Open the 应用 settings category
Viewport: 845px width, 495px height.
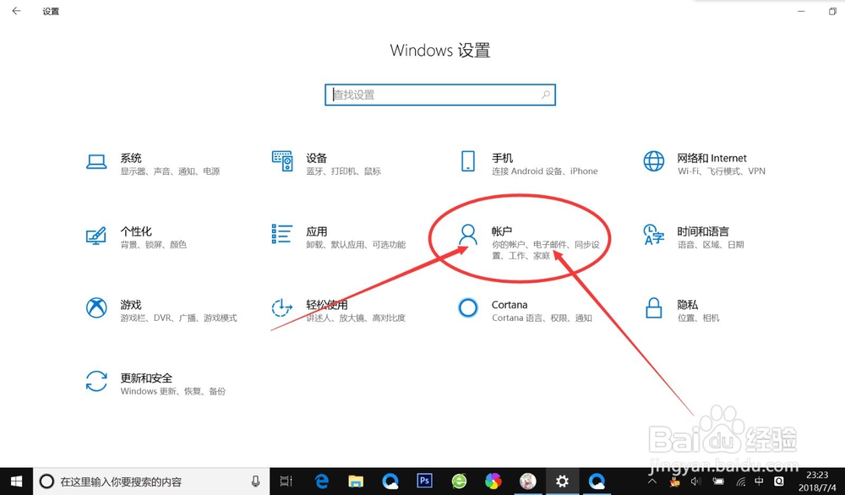pos(338,237)
